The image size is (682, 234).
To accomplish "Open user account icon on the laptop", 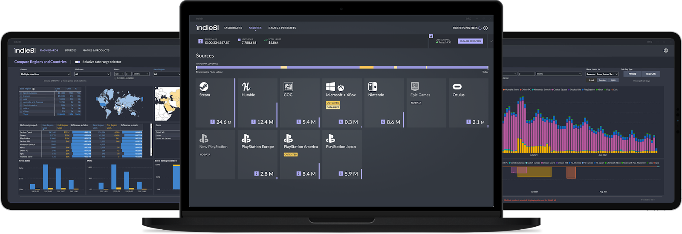I will point(485,28).
